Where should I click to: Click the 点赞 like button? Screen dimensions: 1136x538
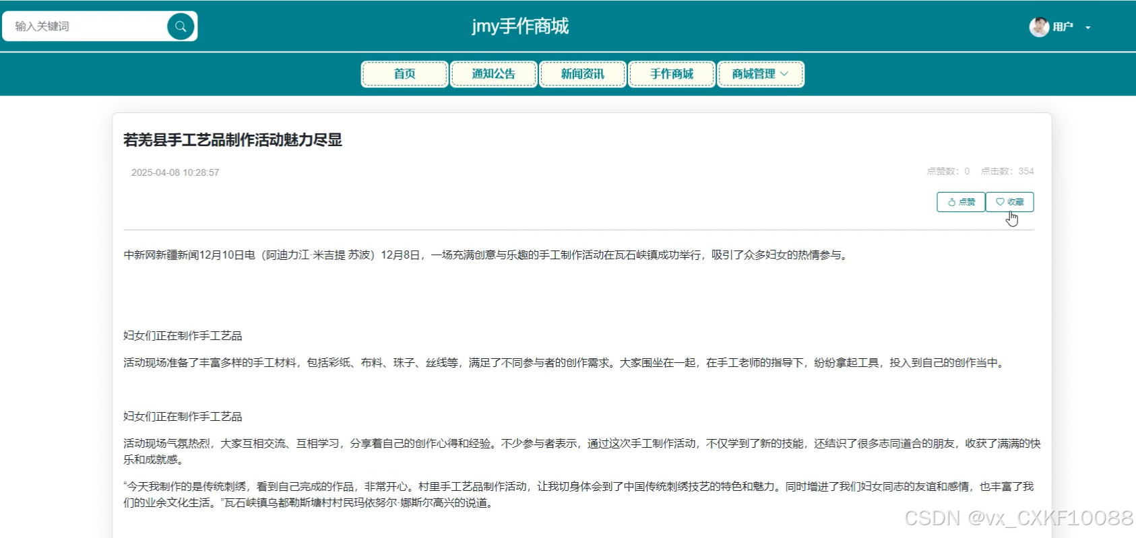pyautogui.click(x=961, y=202)
